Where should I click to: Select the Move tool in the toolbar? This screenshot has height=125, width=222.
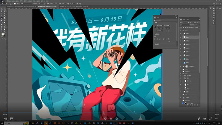[2, 9]
